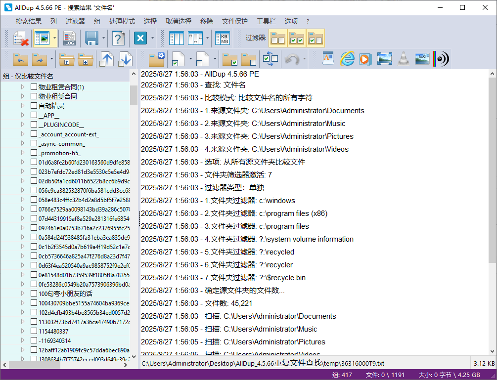Click the image preview icon
Screen dimensions: 497x380
point(384,58)
